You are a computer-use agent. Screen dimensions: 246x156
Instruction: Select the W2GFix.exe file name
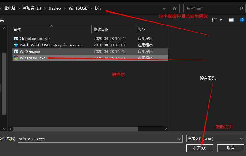[x=30, y=52]
